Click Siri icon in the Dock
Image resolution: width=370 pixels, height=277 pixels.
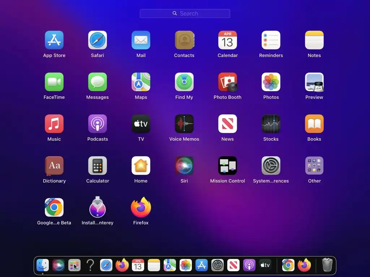(x=59, y=265)
